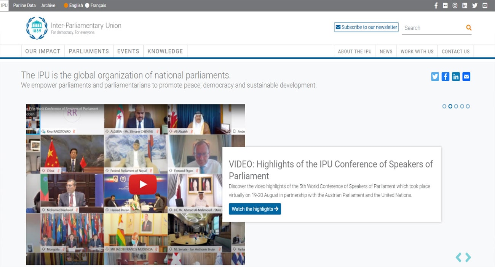495x267 pixels.
Task: Advance to next slide with right chevron
Action: click(468, 257)
